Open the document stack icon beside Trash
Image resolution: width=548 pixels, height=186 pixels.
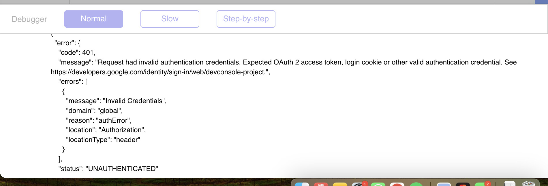tap(510, 184)
